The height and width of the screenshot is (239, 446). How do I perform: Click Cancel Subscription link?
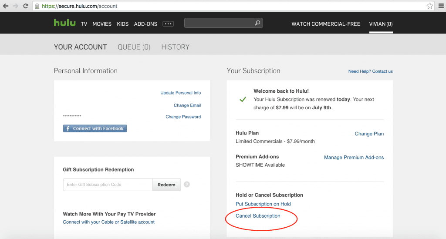point(258,216)
